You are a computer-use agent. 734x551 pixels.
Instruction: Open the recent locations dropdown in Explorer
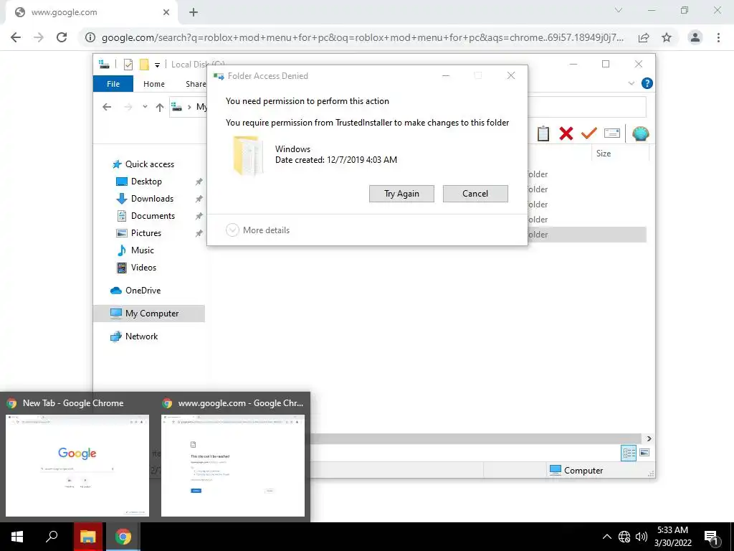145,107
